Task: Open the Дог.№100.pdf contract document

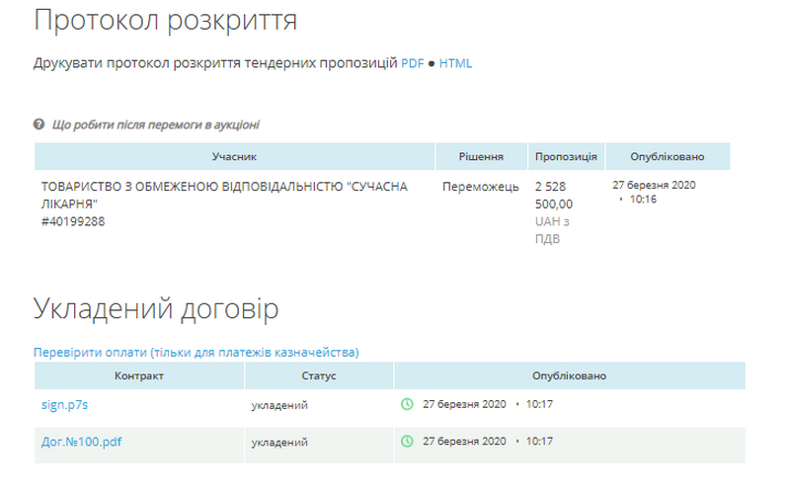Action: click(81, 441)
